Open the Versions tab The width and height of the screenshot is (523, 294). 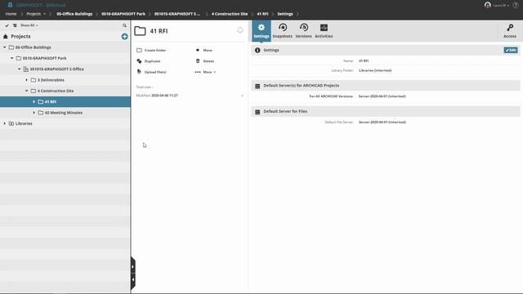303,31
